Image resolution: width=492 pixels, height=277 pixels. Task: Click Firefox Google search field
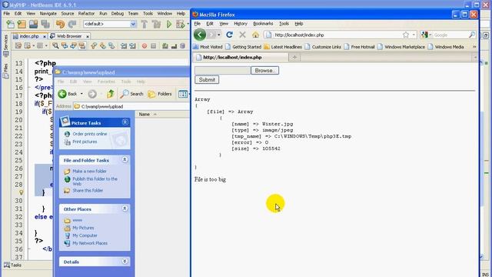(450, 35)
